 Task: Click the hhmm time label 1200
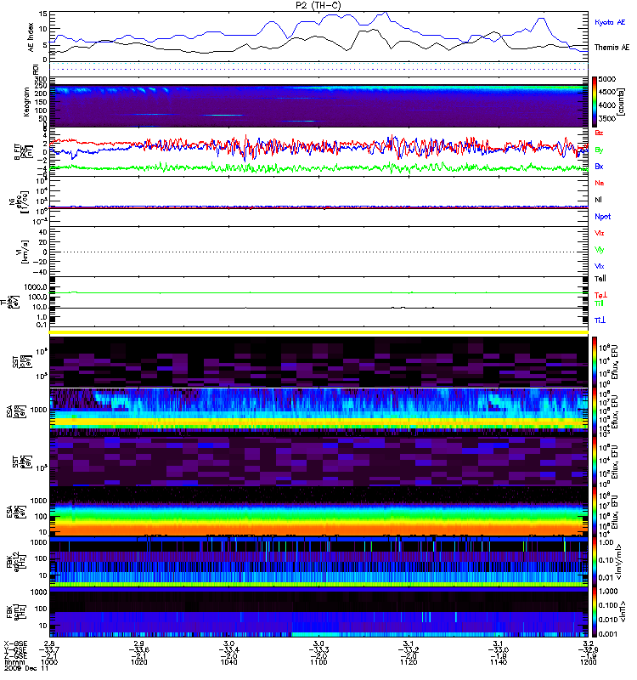coord(588,662)
